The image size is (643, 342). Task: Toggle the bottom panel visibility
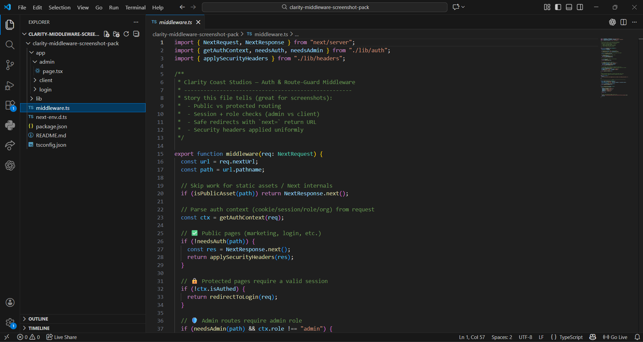[569, 7]
